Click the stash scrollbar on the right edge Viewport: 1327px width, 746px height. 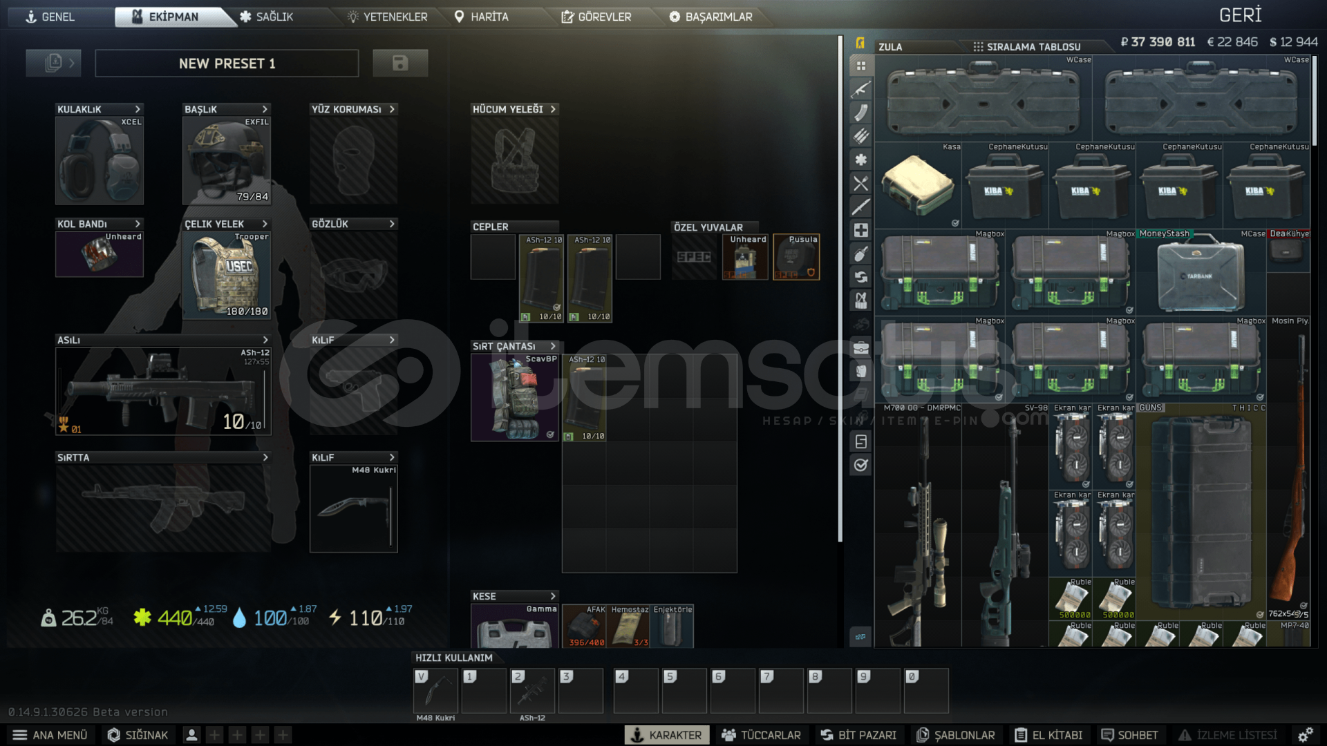coord(1315,101)
